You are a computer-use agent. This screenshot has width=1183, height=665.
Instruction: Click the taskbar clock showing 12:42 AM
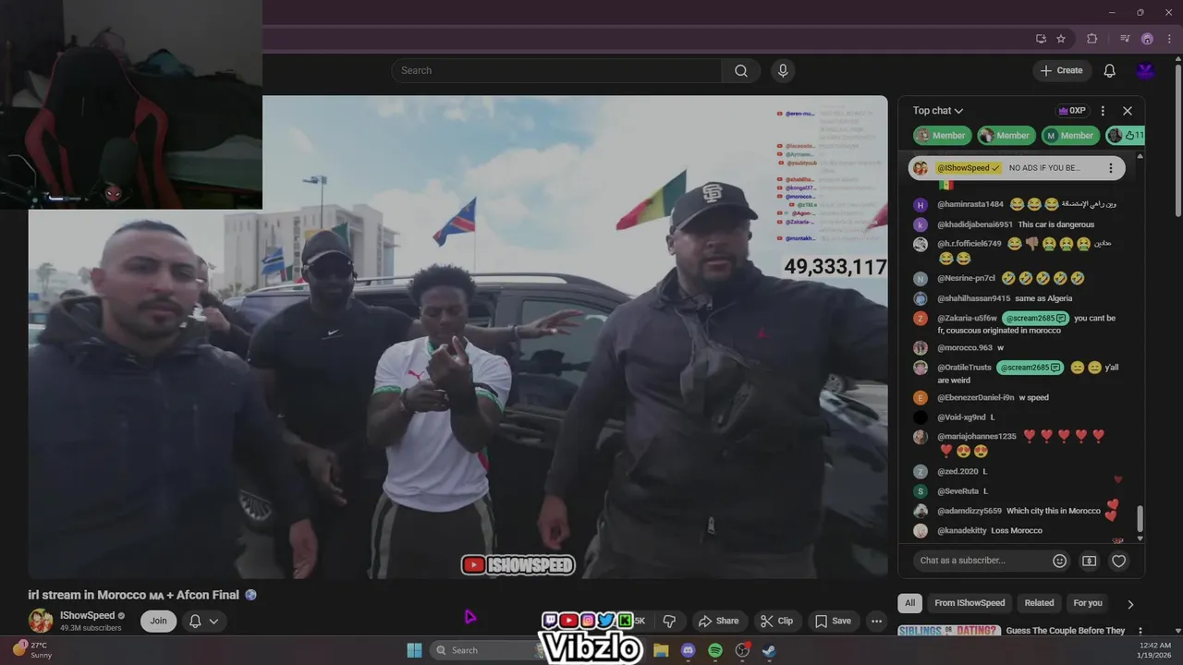[1155, 650]
